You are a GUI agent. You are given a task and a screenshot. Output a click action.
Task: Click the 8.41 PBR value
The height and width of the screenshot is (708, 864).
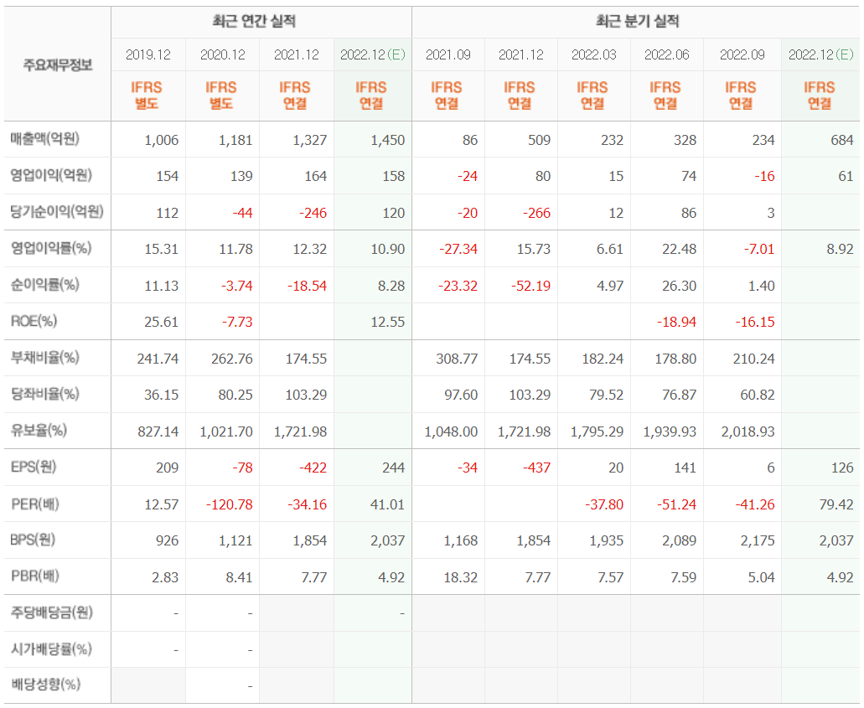coord(239,577)
